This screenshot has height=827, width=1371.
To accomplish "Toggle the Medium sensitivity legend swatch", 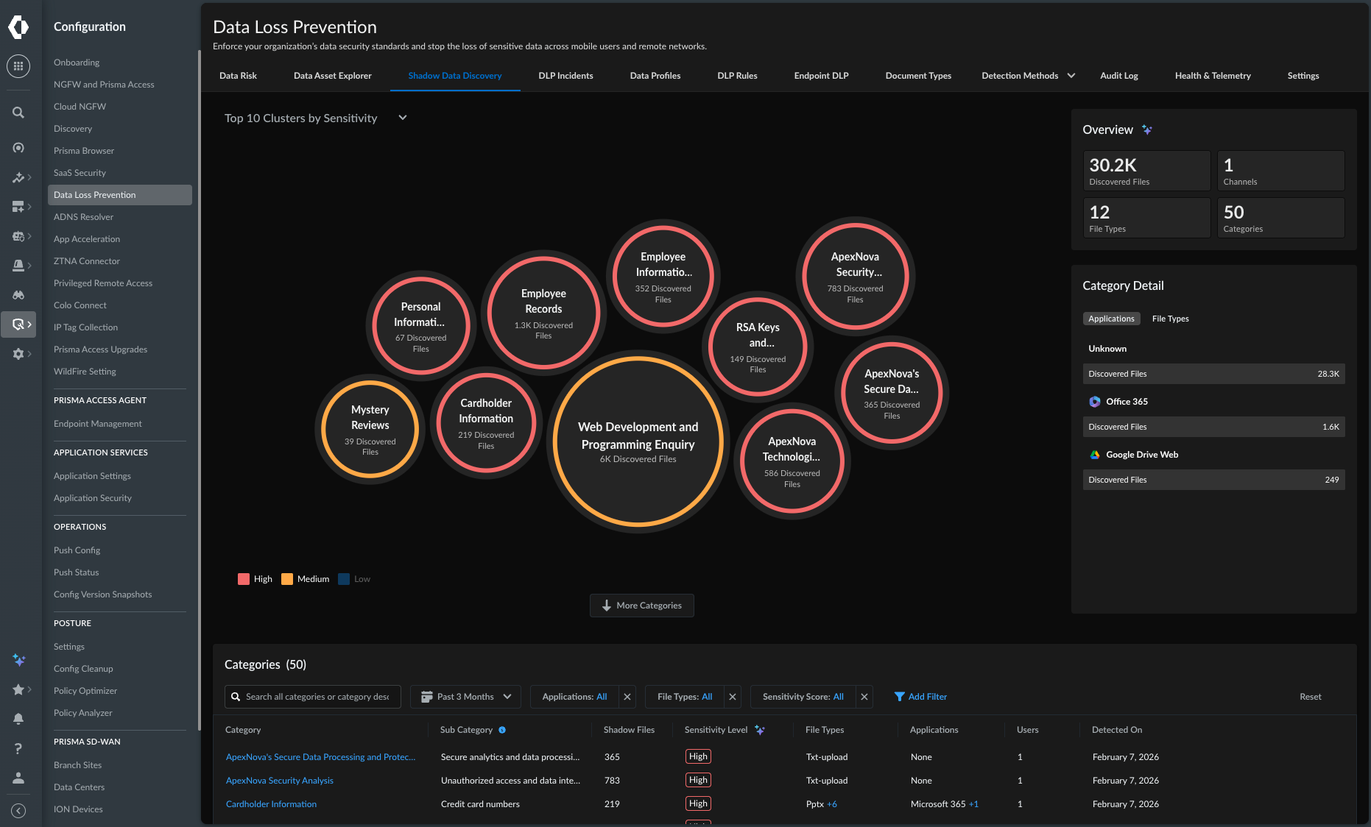I will point(287,579).
